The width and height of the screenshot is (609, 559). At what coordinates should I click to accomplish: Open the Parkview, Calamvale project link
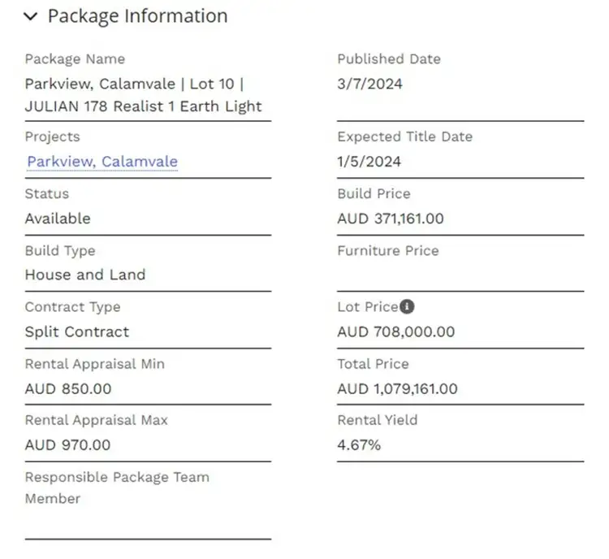(x=102, y=162)
